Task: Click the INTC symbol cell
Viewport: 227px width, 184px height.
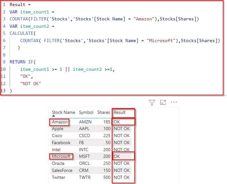Action: (x=84, y=150)
